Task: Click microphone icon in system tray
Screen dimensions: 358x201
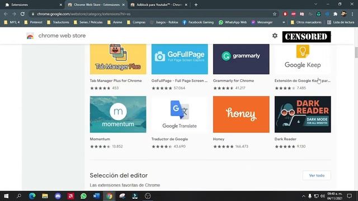Action: coord(310,196)
